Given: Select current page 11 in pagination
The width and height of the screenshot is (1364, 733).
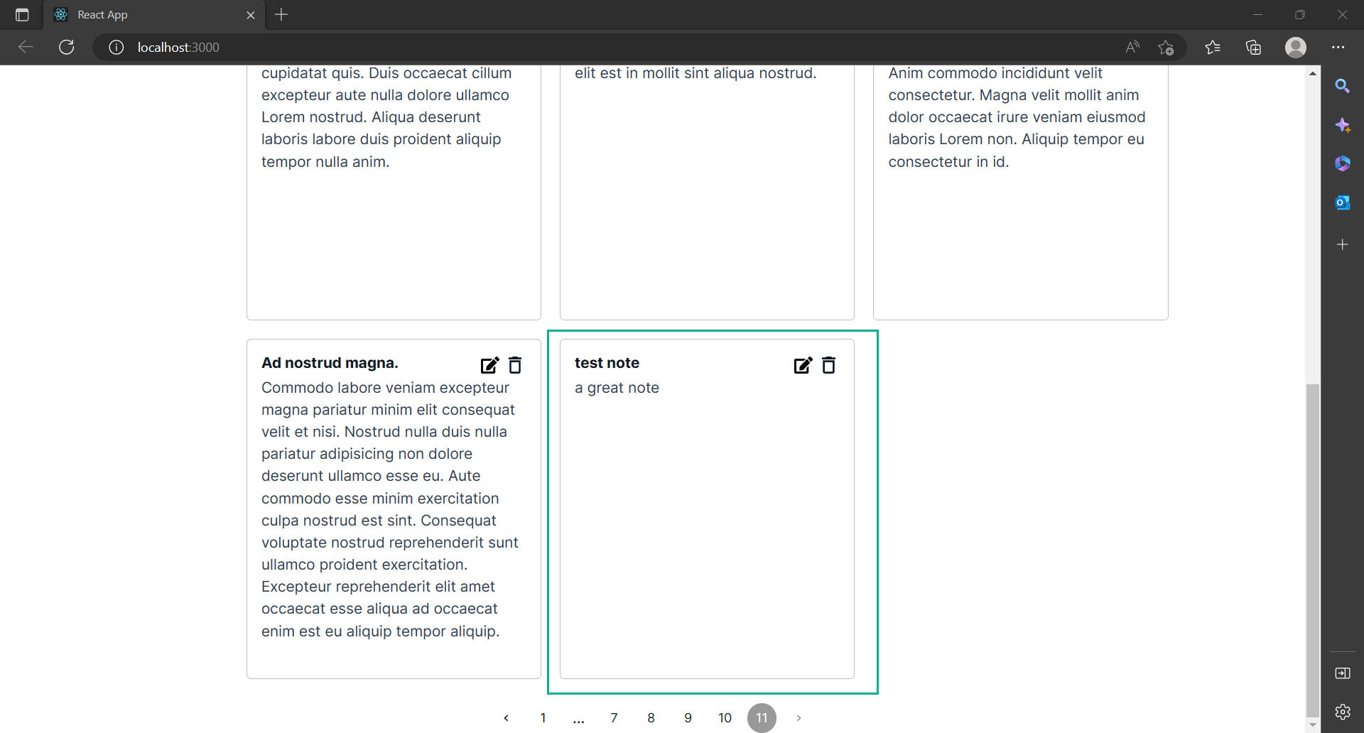Looking at the screenshot, I should 762,718.
